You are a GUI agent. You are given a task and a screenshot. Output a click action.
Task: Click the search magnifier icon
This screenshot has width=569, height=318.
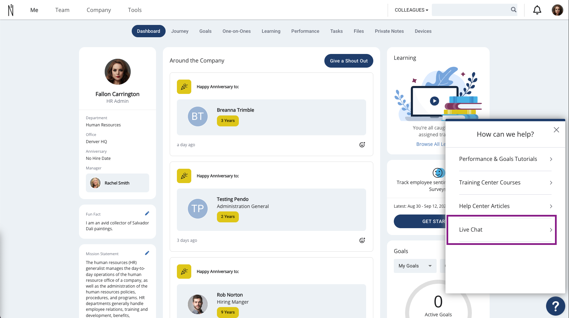pos(514,10)
